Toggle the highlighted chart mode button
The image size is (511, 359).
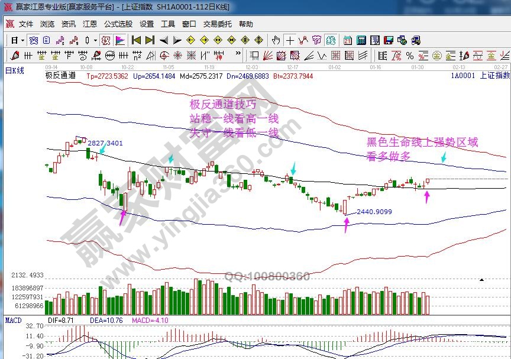34,40
